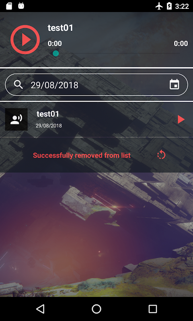Image resolution: width=193 pixels, height=321 pixels.
Task: Tap the 'Successfully removed from list' message
Action: 82,155
